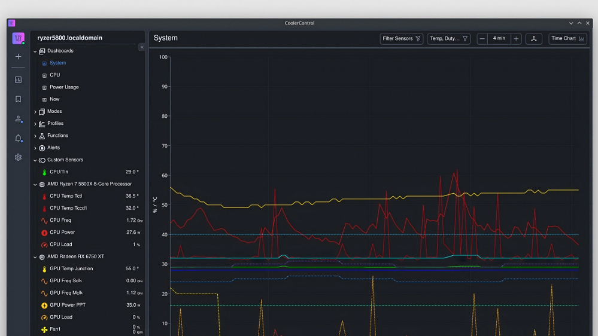Expand the Modes tree section
The height and width of the screenshot is (336, 598).
coord(35,112)
